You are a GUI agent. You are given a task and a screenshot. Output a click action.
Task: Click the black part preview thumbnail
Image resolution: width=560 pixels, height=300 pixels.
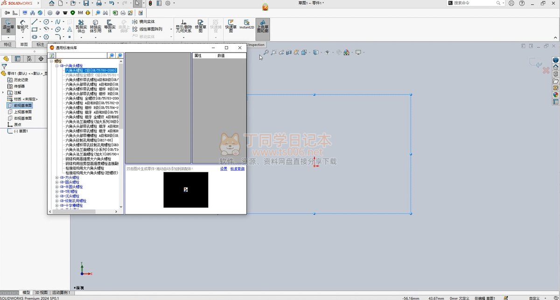click(x=186, y=190)
